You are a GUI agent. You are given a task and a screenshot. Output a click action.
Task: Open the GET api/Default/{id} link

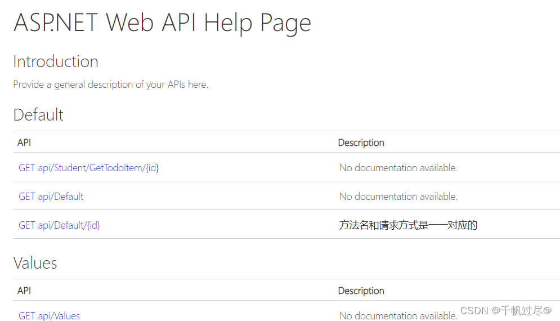pyautogui.click(x=59, y=225)
